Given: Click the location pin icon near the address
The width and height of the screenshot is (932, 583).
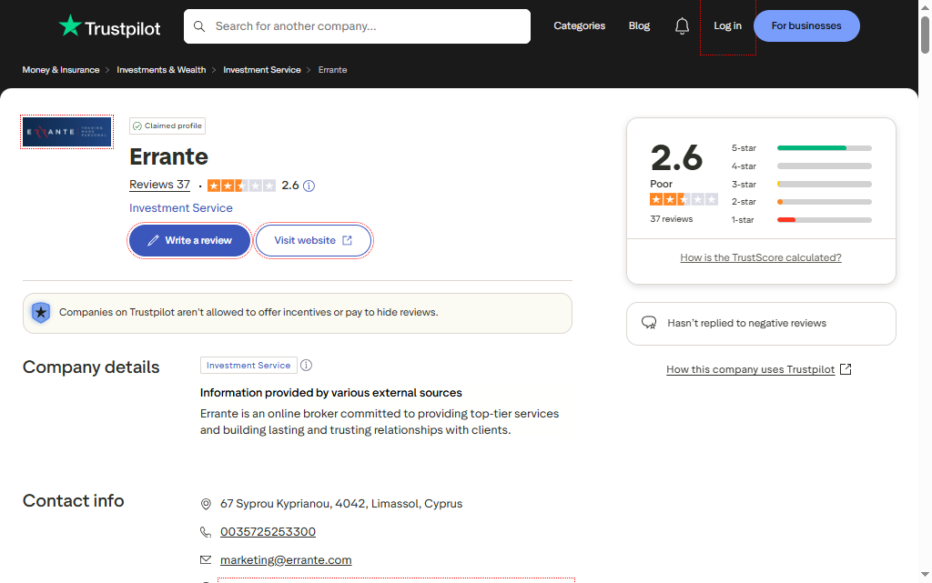Looking at the screenshot, I should 206,504.
